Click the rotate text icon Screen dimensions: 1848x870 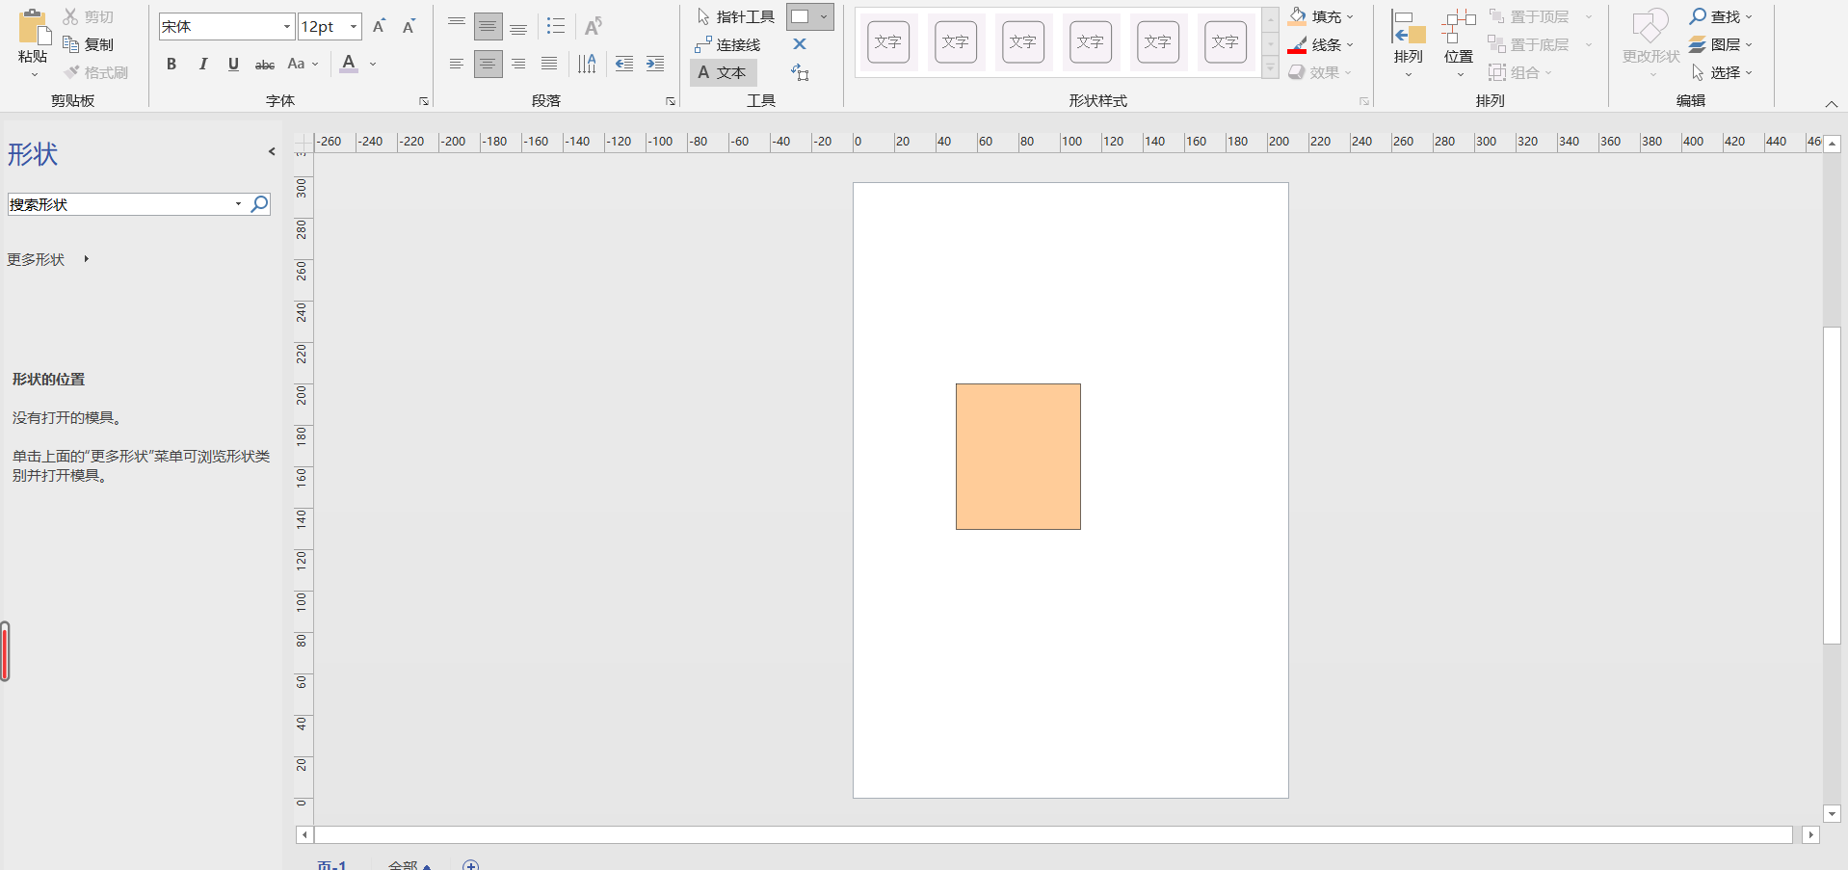coord(594,26)
